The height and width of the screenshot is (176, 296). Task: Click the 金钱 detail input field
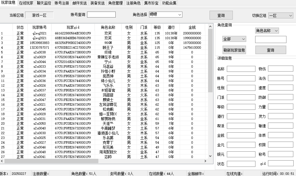[x=241, y=135]
